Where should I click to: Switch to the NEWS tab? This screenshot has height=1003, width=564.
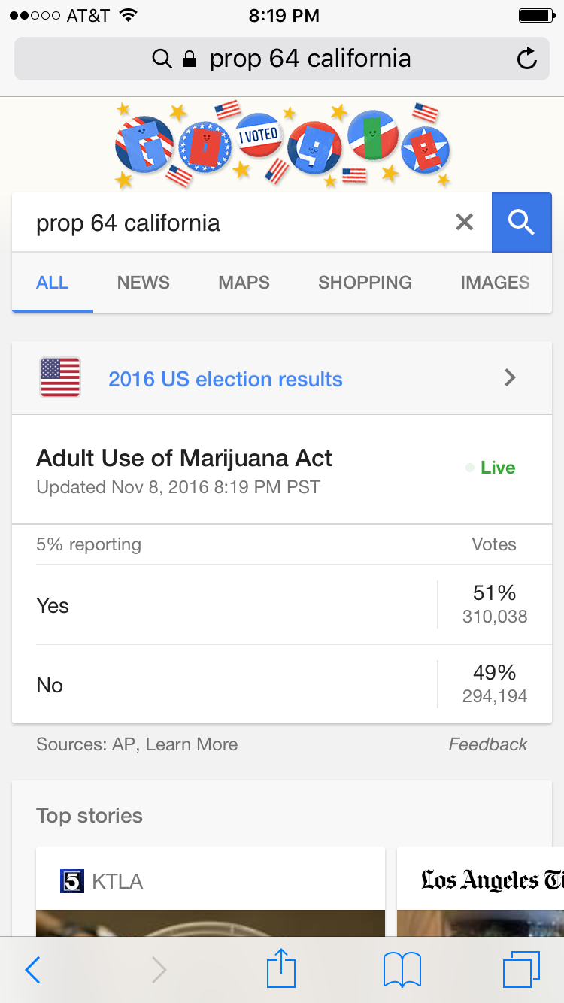coord(143,283)
